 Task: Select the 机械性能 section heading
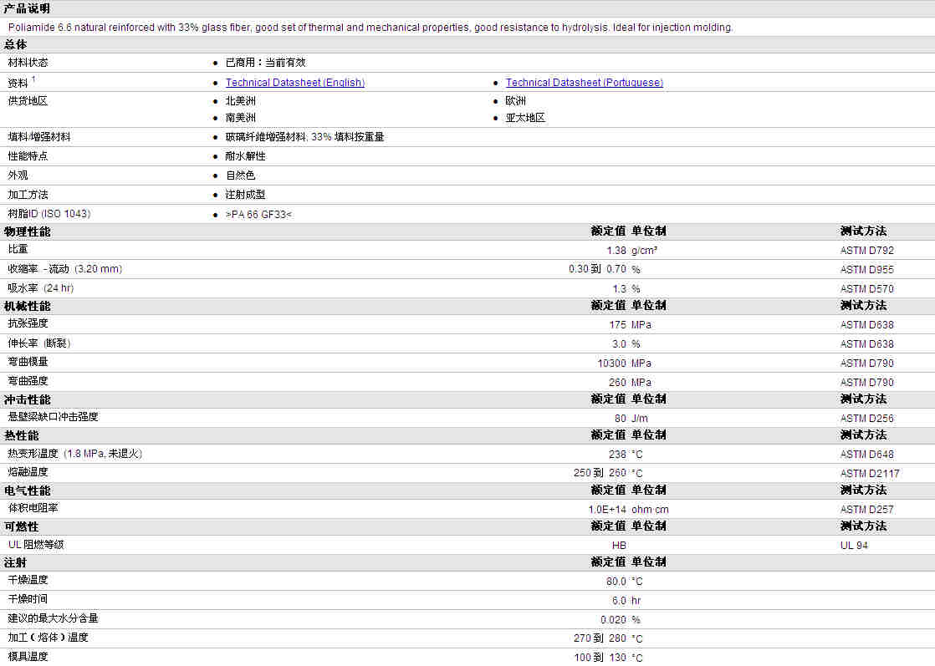27,306
